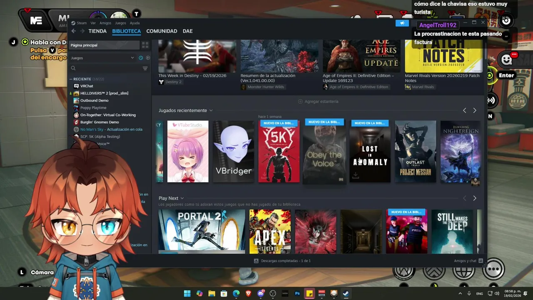Open Descargas completadas downloads status
The height and width of the screenshot is (300, 533).
[282, 261]
